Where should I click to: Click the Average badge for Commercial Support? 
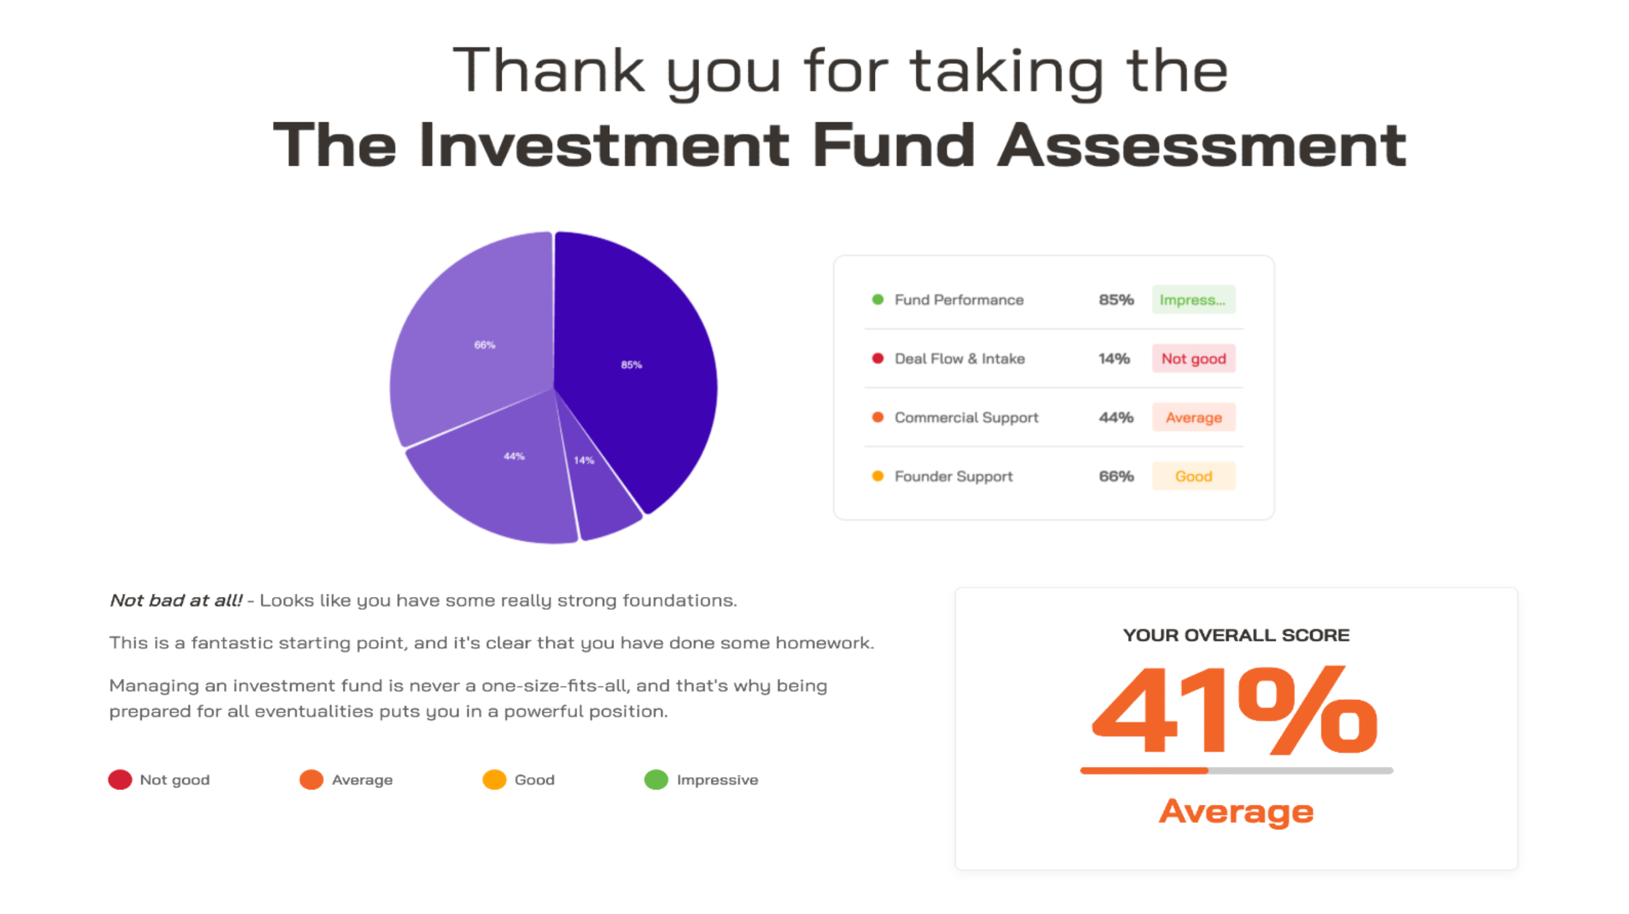[x=1193, y=417]
